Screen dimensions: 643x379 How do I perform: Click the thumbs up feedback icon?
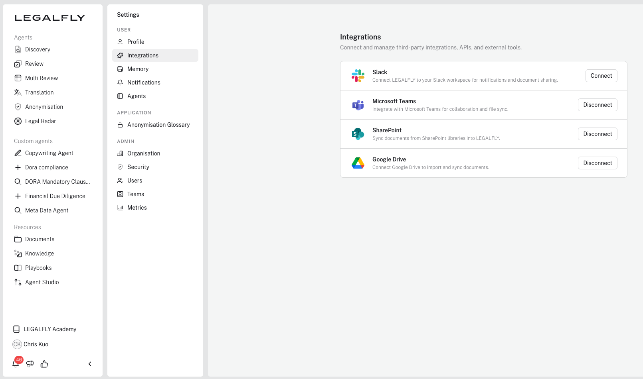44,364
